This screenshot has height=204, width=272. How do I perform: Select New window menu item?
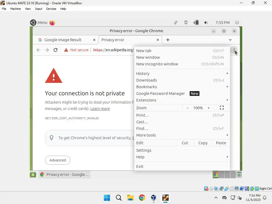182,57
